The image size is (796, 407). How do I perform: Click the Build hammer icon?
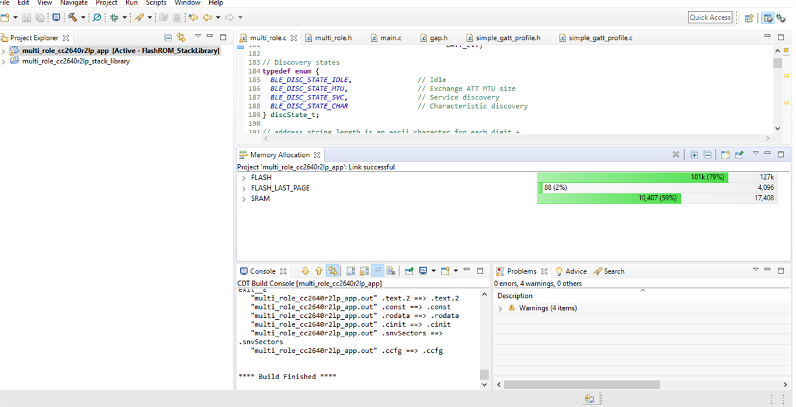pos(72,17)
